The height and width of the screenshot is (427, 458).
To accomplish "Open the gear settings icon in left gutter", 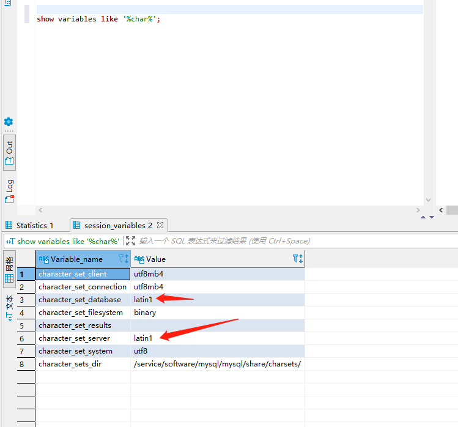I will point(9,122).
